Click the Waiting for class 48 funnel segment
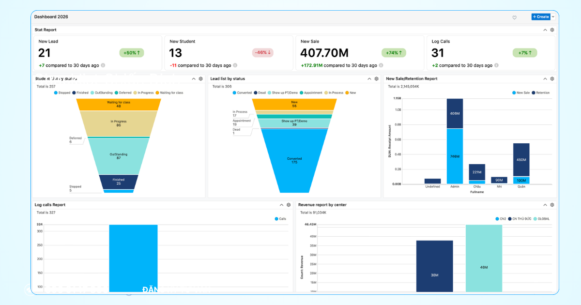 coord(119,104)
